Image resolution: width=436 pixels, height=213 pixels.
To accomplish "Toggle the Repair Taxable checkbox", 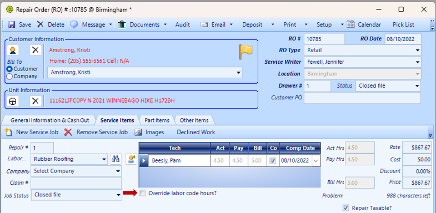I will coord(345,207).
